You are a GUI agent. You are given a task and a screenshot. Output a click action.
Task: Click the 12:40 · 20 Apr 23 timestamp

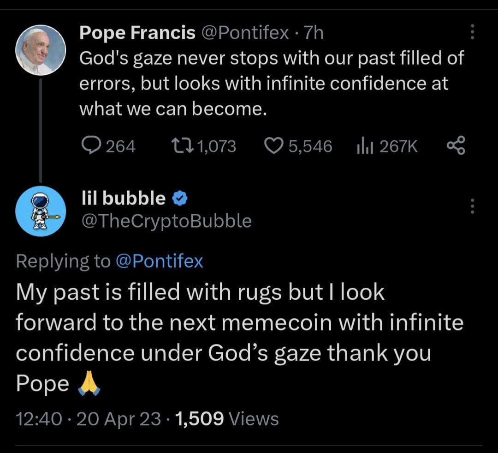pos(89,419)
